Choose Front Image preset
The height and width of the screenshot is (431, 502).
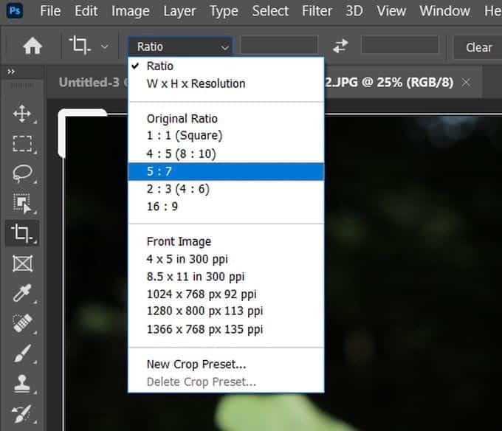pyautogui.click(x=226, y=241)
